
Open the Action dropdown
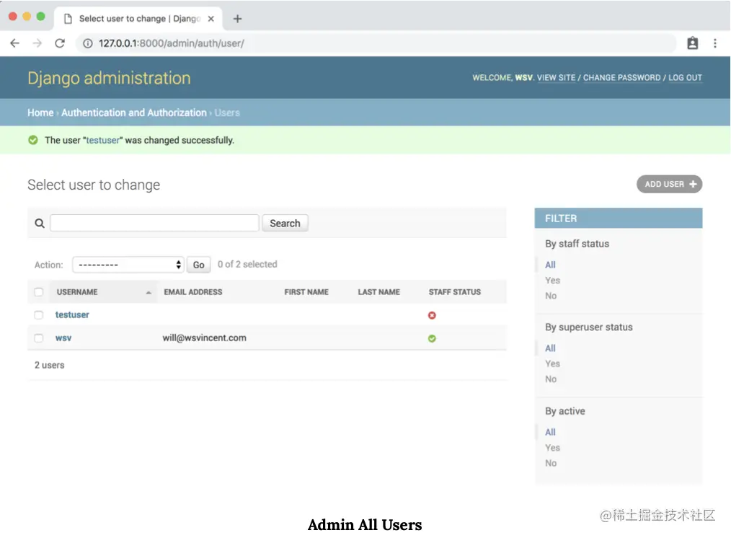(128, 265)
